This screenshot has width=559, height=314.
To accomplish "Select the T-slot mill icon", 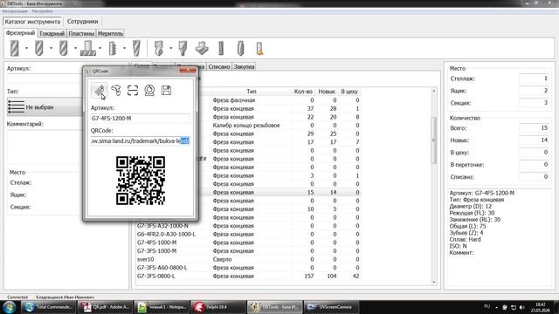I will (x=87, y=48).
